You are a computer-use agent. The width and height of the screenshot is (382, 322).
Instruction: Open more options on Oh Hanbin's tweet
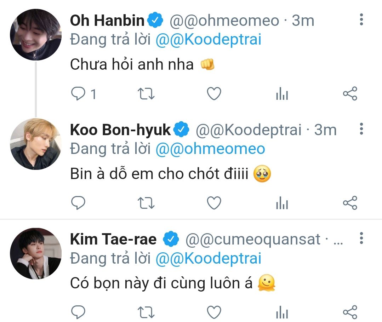[x=361, y=20]
